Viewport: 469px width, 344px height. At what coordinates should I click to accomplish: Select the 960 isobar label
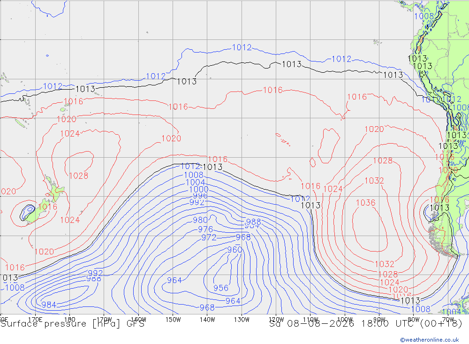(x=234, y=249)
